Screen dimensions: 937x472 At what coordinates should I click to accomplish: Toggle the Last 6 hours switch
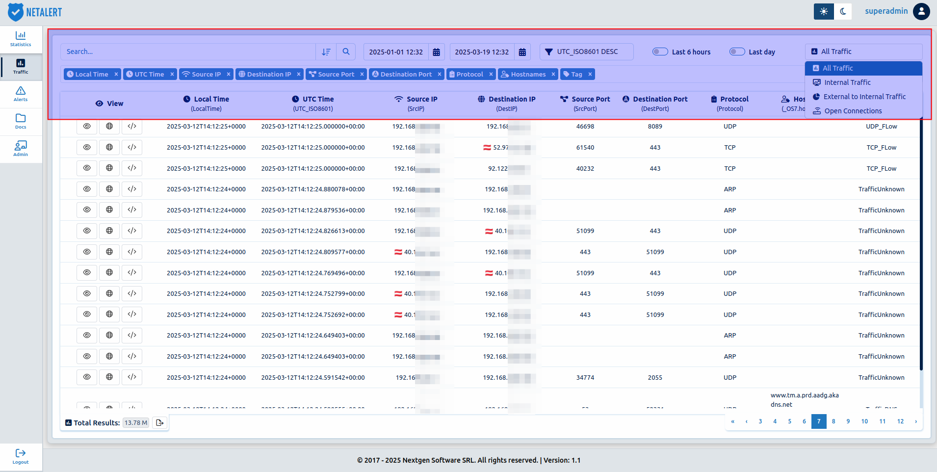[x=660, y=52]
